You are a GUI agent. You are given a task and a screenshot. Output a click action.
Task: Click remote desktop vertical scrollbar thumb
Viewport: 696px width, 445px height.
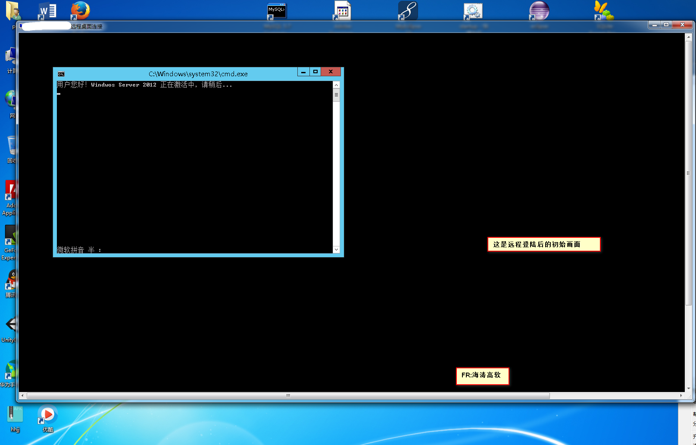point(688,173)
